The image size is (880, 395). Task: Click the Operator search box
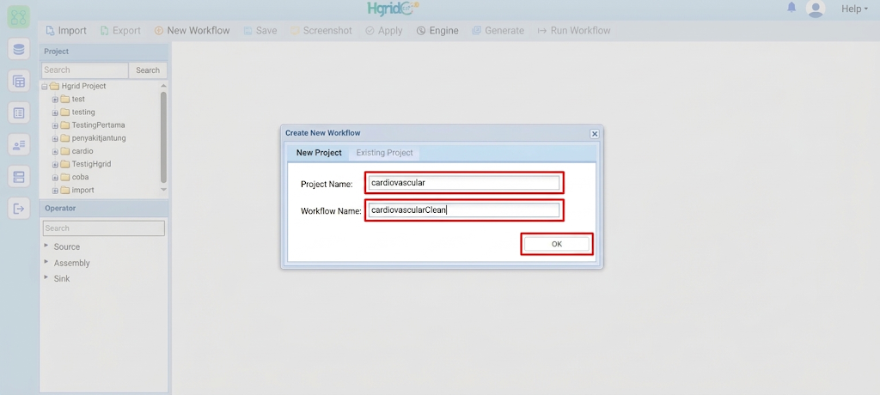coord(104,228)
